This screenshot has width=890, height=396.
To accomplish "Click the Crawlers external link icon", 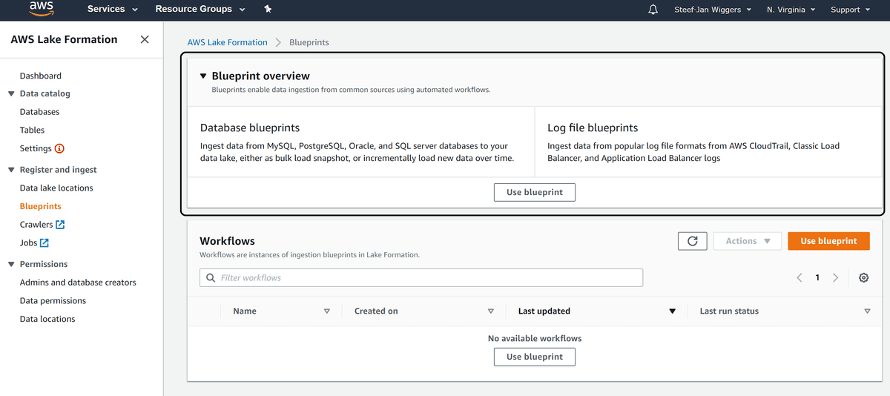I will tap(60, 225).
